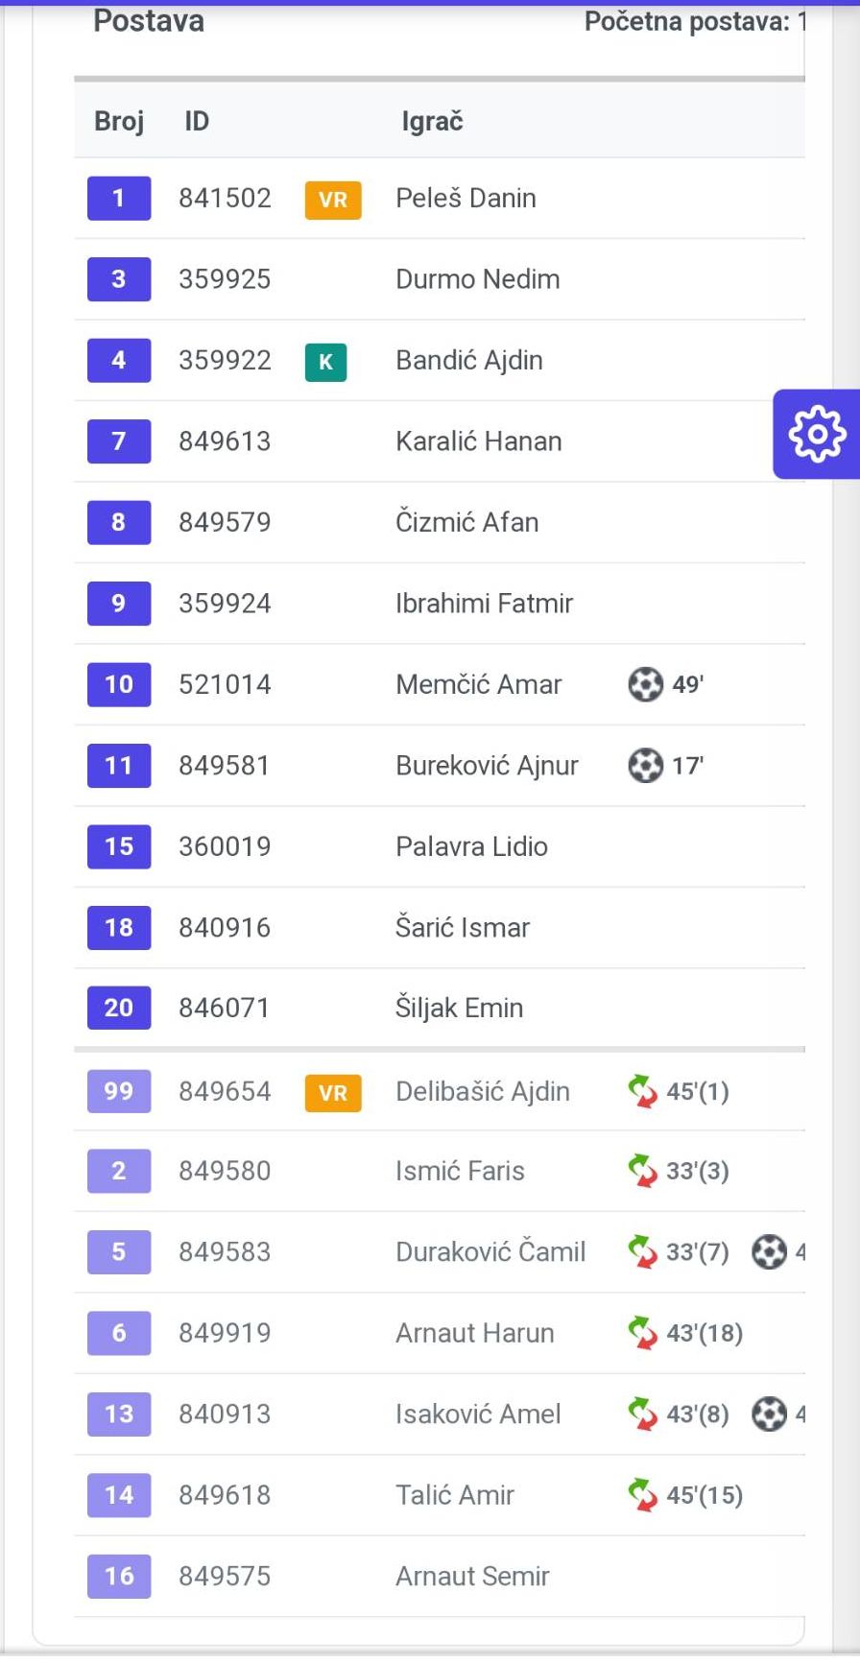Click substitution icon next to Ismić Faris
Image resolution: width=860 pixels, height=1664 pixels.
[x=642, y=1171]
